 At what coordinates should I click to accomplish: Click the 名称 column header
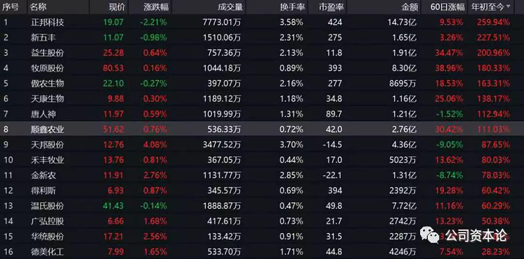coord(38,7)
